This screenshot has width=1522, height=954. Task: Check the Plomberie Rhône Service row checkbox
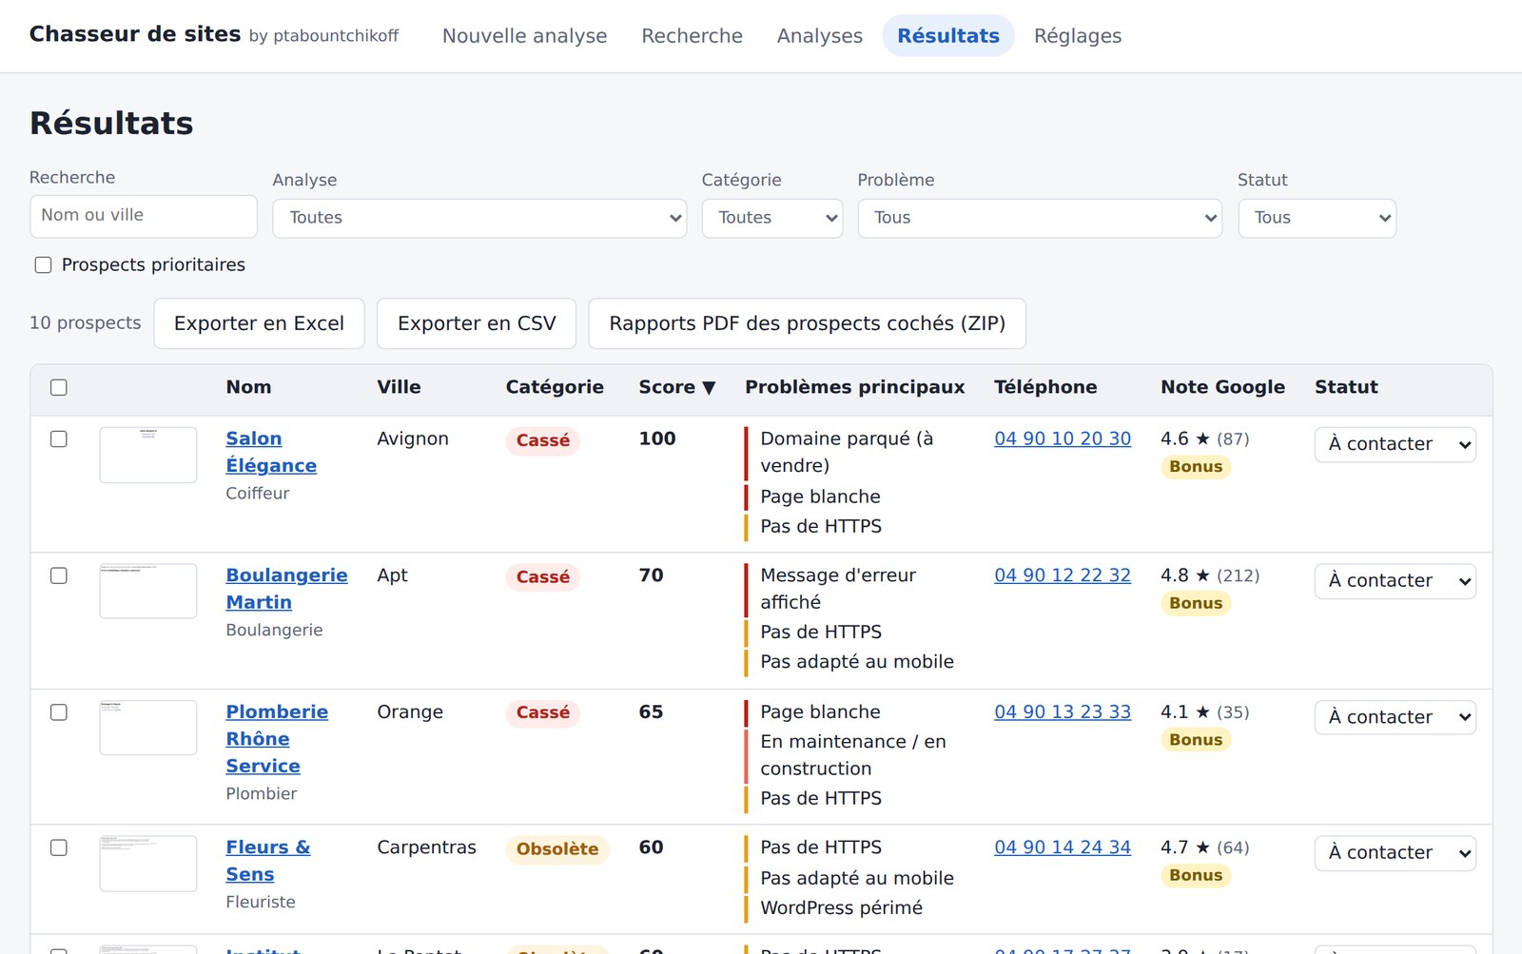(59, 712)
